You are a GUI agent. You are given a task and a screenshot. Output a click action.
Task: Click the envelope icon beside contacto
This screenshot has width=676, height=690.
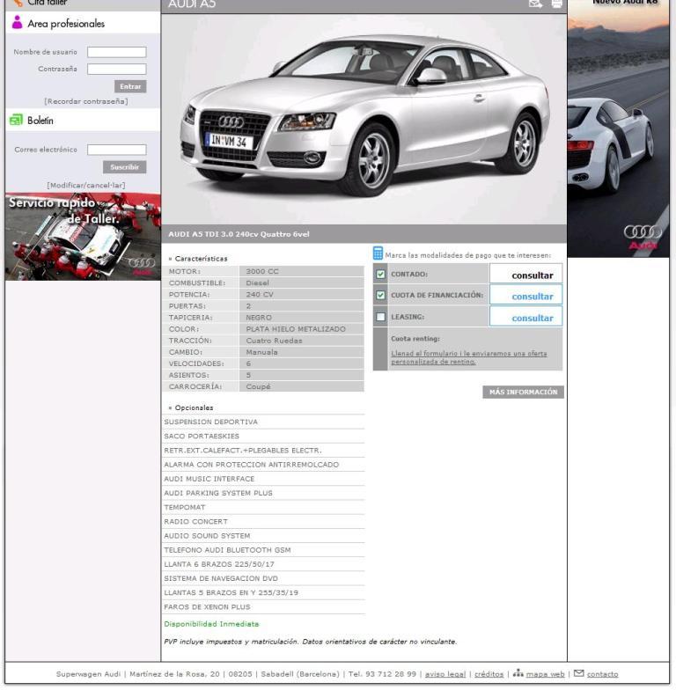click(579, 673)
